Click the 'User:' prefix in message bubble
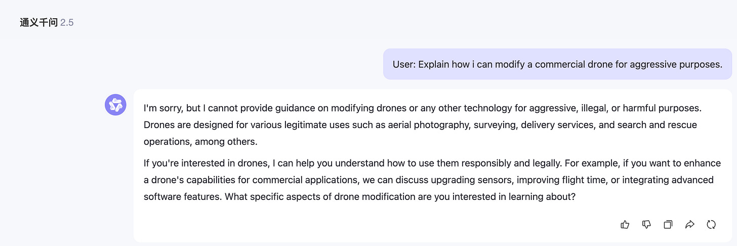The width and height of the screenshot is (737, 246). tap(404, 64)
